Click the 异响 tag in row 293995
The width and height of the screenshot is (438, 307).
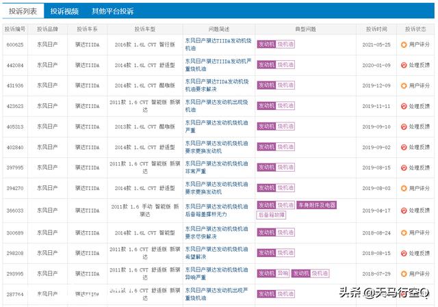click(x=283, y=273)
